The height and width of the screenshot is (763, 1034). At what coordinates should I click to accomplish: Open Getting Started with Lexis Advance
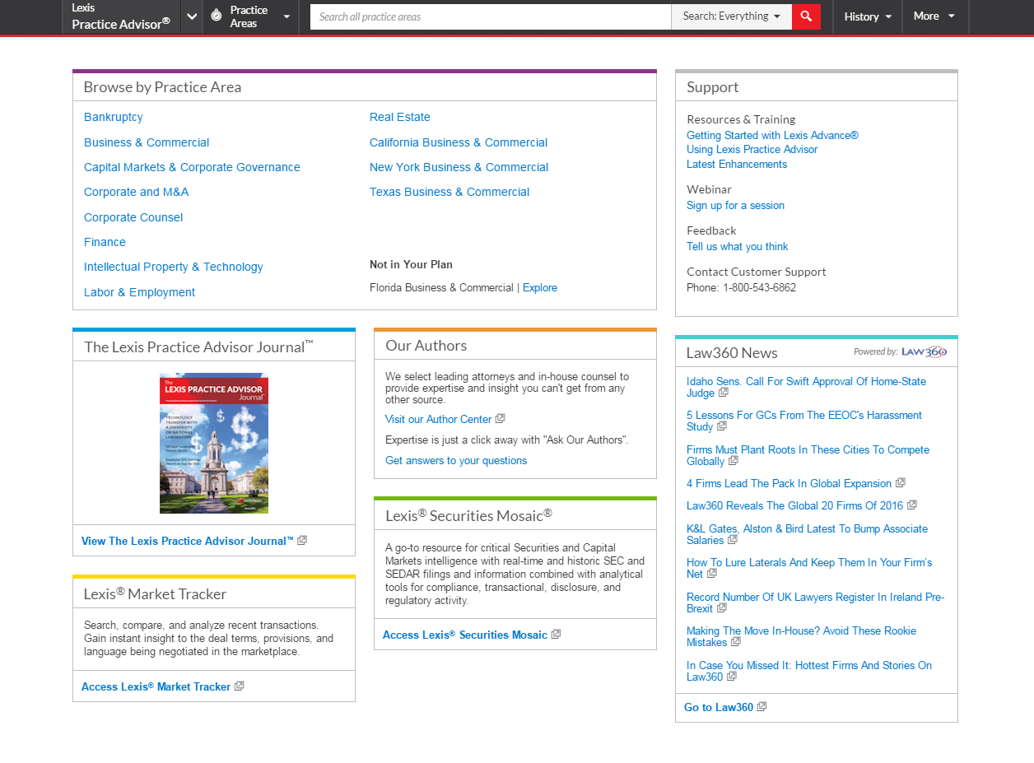[x=772, y=135]
